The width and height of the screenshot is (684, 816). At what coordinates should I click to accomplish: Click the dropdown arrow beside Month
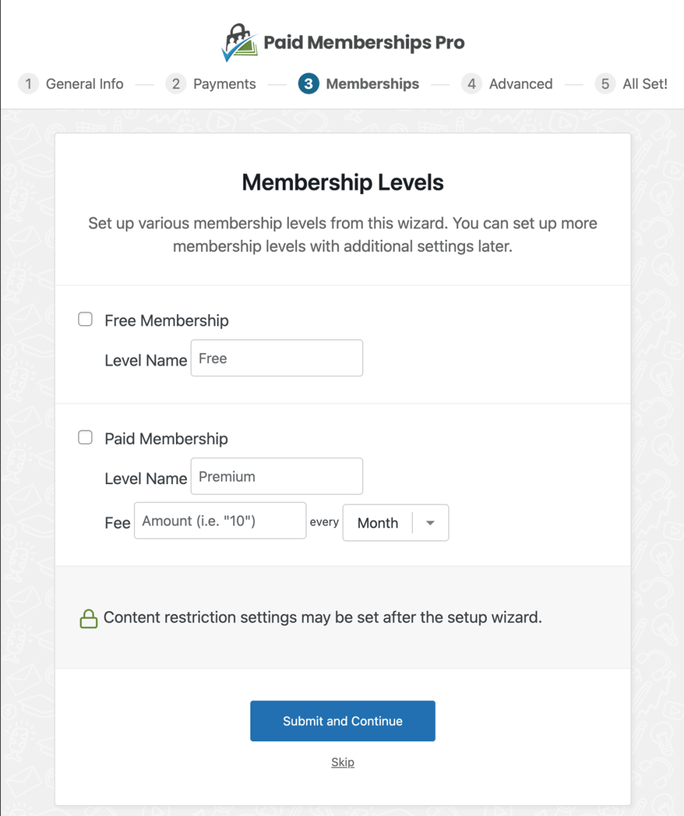(430, 523)
